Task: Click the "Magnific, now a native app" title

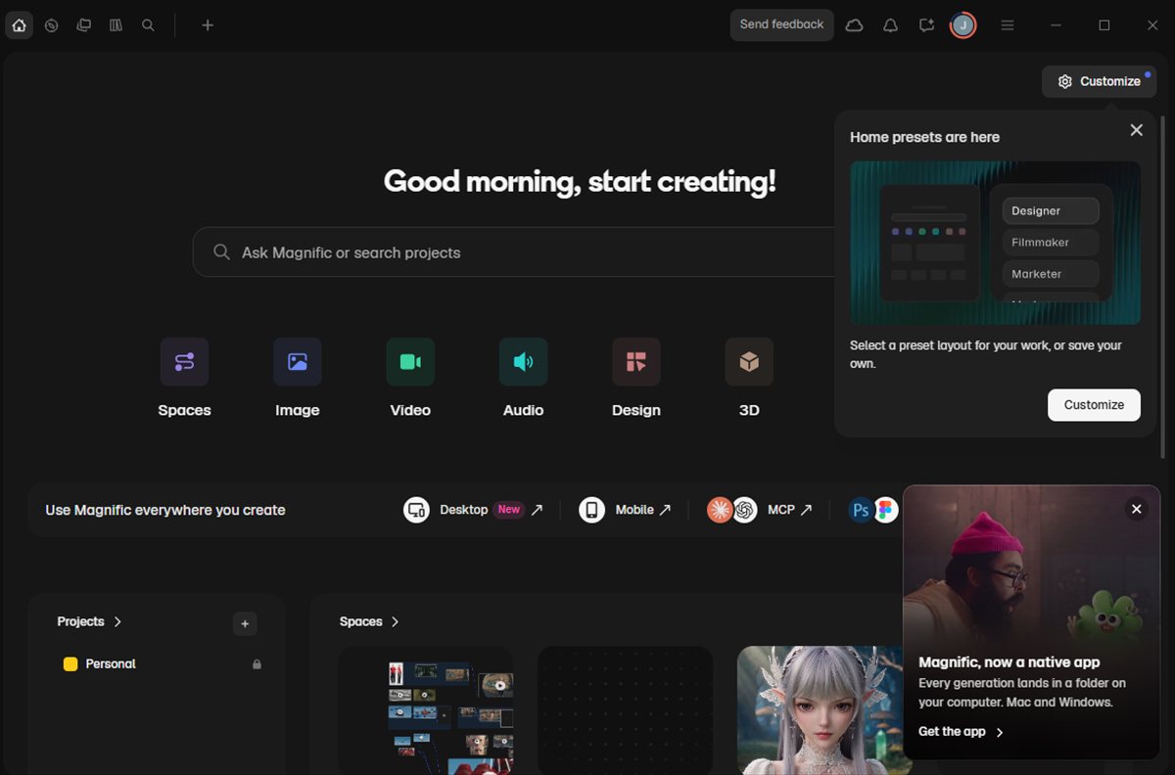Action: [x=1009, y=661]
